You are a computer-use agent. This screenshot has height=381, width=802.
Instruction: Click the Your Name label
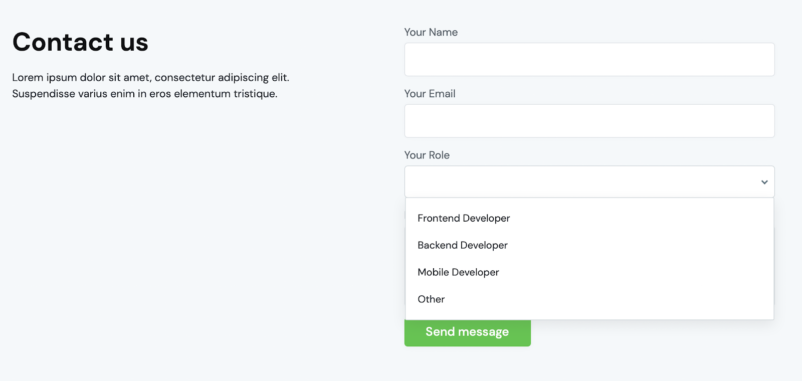pyautogui.click(x=431, y=32)
